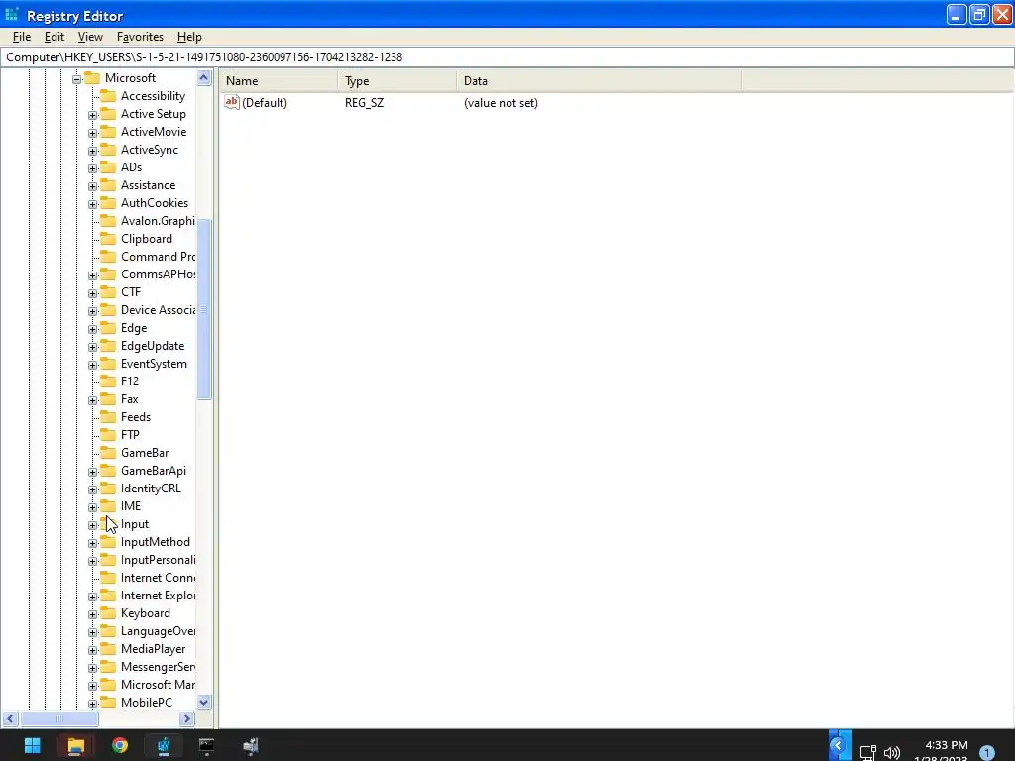
Task: Click the REG_SZ type cell
Action: tap(365, 103)
